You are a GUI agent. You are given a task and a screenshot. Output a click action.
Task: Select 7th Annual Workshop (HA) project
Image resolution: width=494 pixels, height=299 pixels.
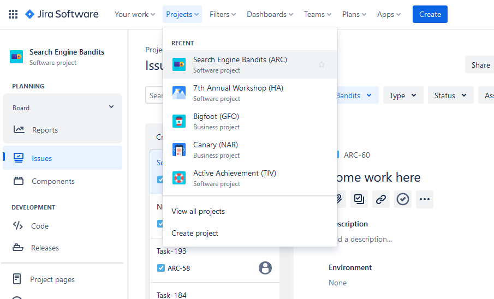point(250,93)
